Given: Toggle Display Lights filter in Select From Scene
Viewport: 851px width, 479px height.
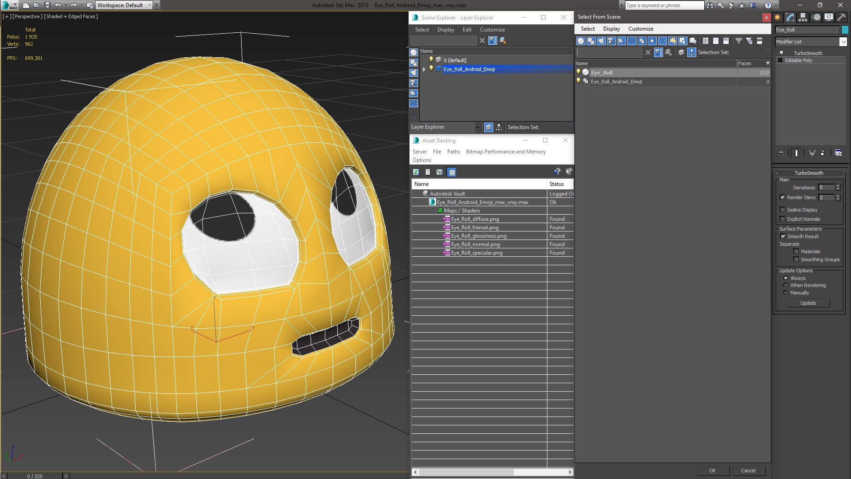Looking at the screenshot, I should coord(601,41).
